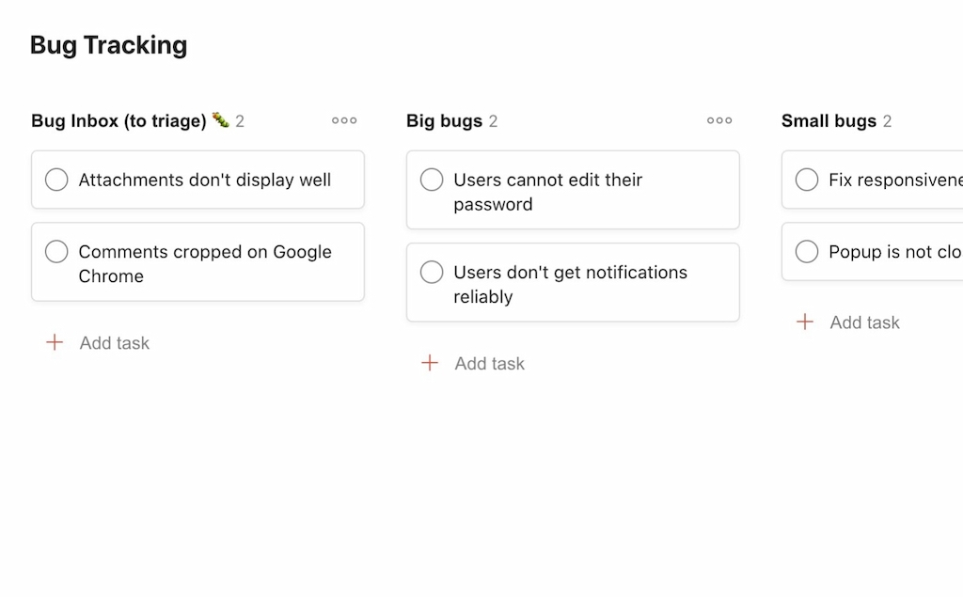Mark Fix responsiveness task as done
This screenshot has height=597, width=963.
[x=807, y=180]
